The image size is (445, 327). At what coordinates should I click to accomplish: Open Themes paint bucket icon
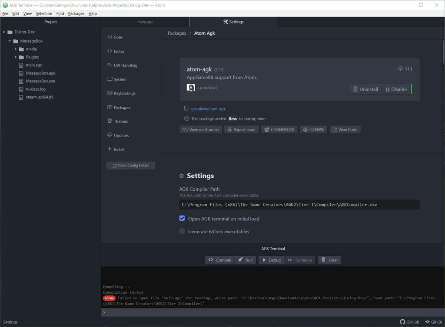110,121
